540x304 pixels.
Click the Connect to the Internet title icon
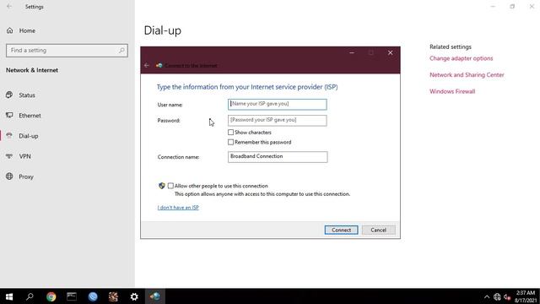[x=159, y=65]
